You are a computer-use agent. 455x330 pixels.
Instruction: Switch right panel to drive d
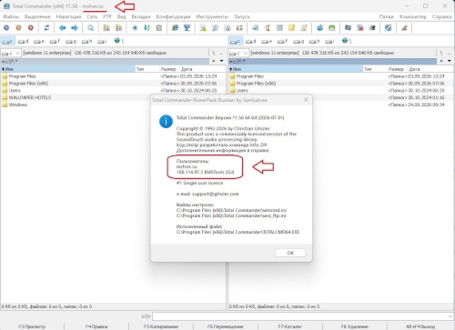click(251, 41)
